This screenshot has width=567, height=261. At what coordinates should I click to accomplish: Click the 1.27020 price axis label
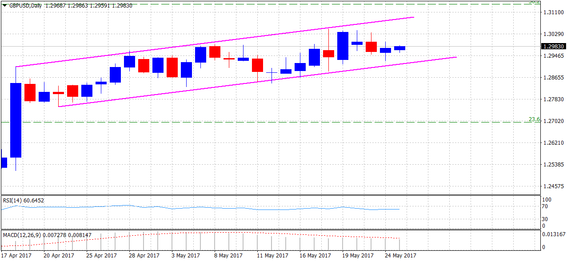[553, 121]
